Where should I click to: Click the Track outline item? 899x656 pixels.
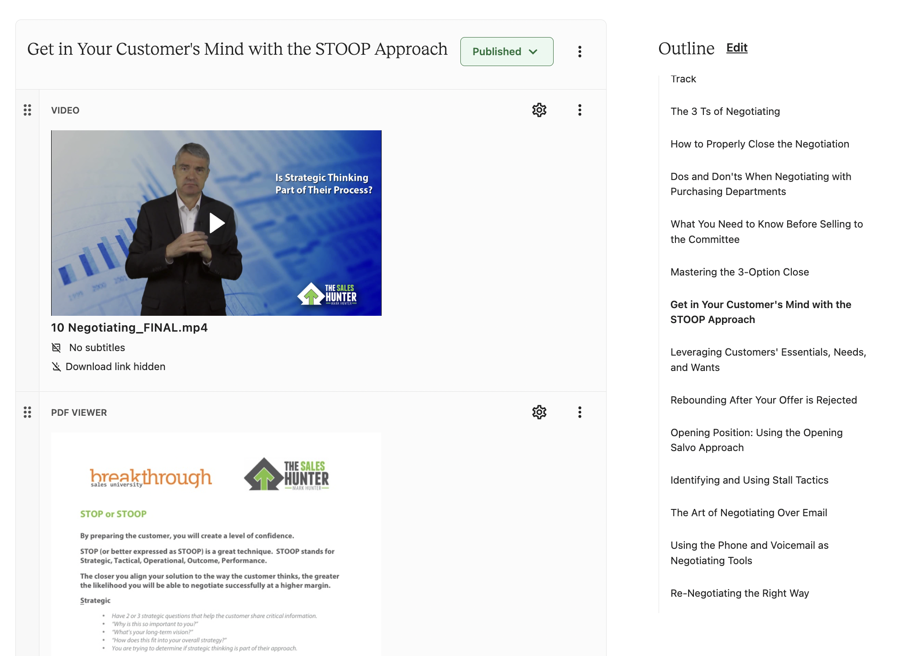coord(683,79)
